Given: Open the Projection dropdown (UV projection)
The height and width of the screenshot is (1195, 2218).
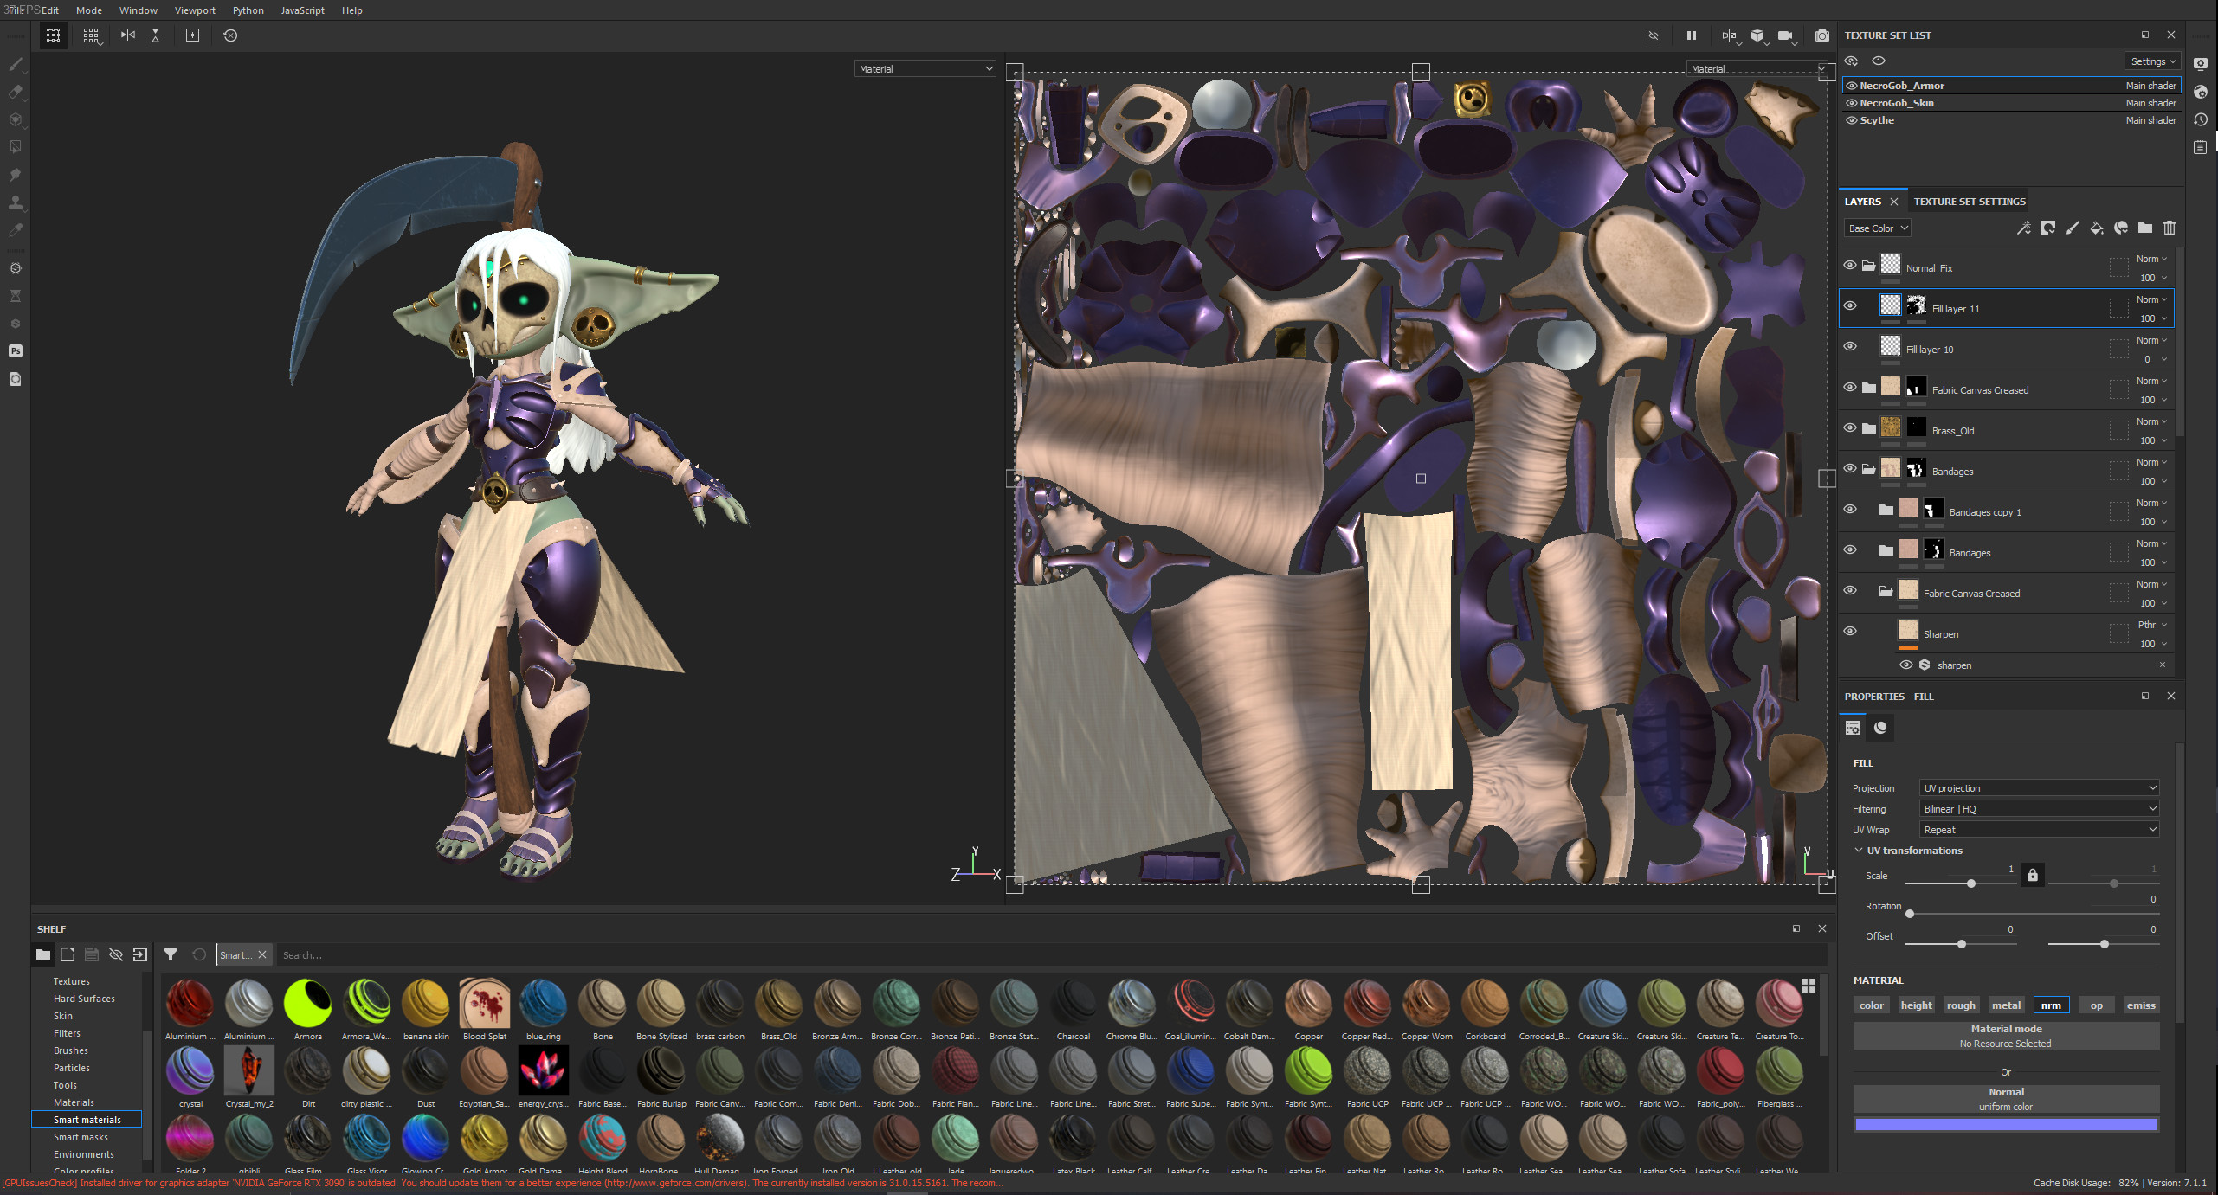Looking at the screenshot, I should tap(2039, 787).
